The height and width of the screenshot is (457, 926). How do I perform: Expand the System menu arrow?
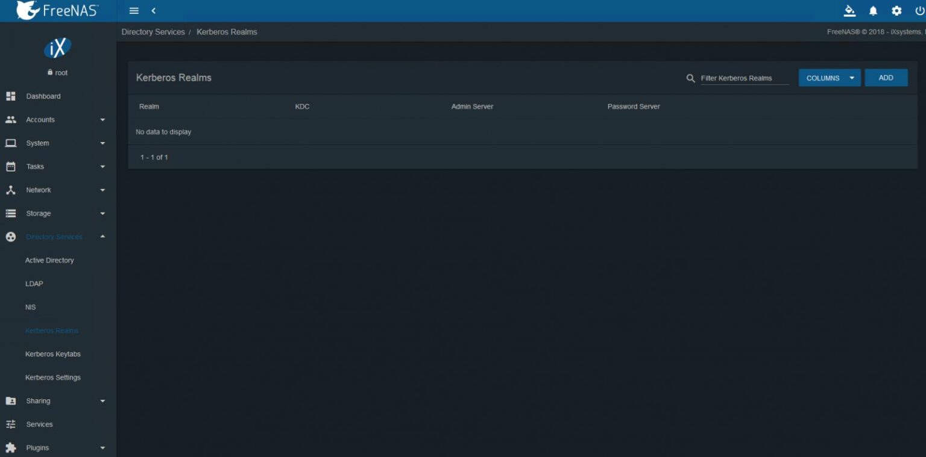coord(102,143)
